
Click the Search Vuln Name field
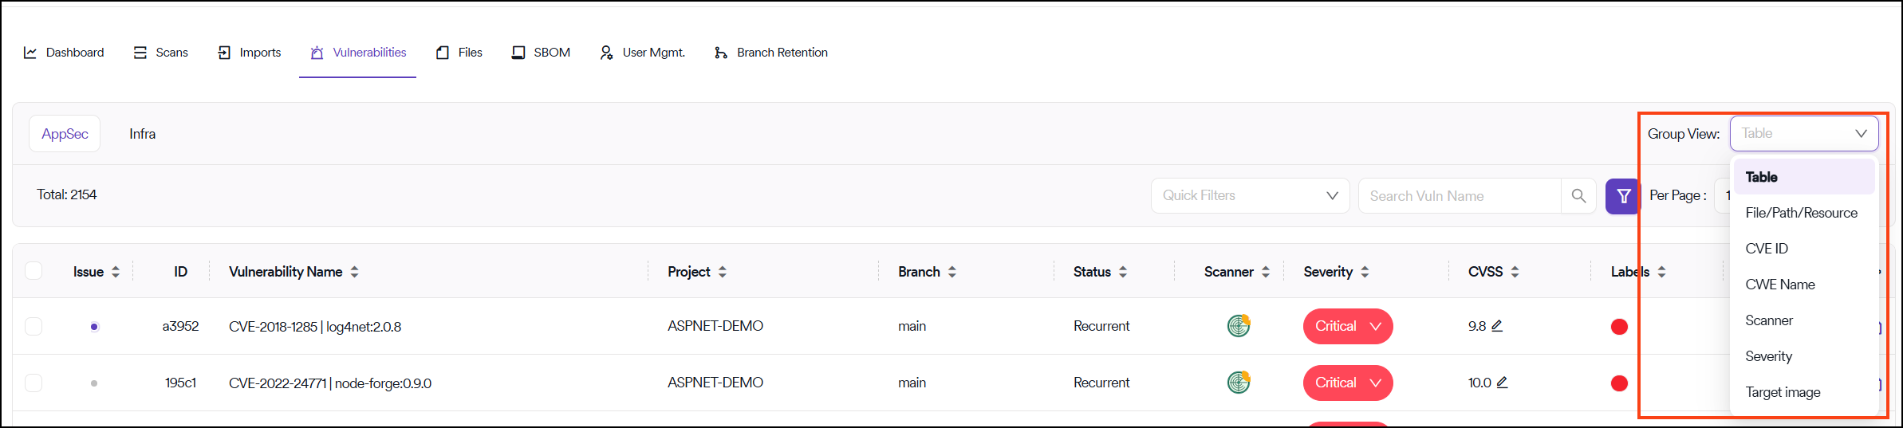click(x=1460, y=196)
